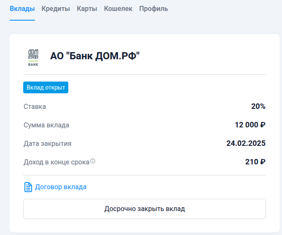282x235 pixels.
Task: Click the info icon beside Доход в конце срока
Action: pos(93,161)
